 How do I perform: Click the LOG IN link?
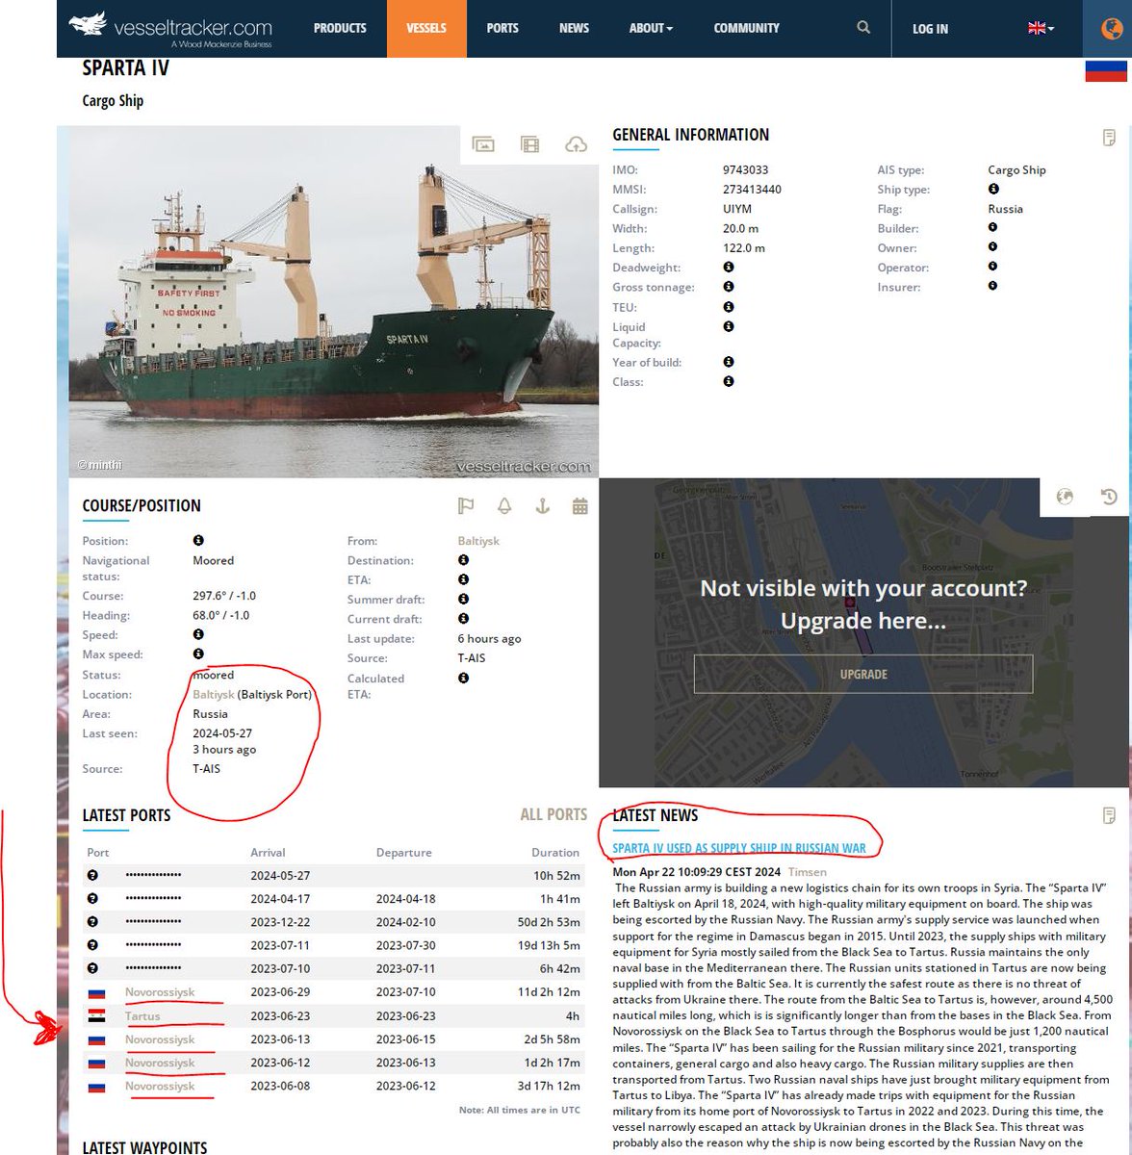(930, 29)
